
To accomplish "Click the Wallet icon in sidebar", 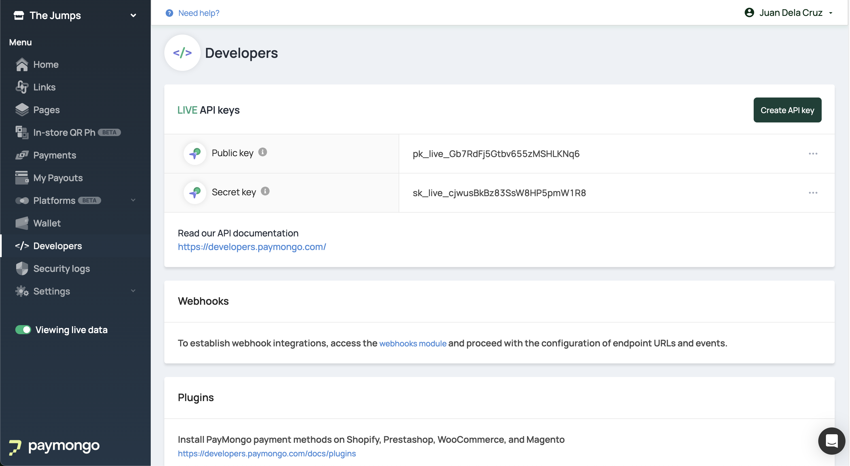I will click(22, 223).
